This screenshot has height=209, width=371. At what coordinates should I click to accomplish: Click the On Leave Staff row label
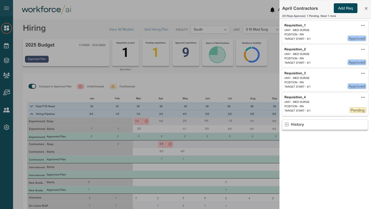38,206
